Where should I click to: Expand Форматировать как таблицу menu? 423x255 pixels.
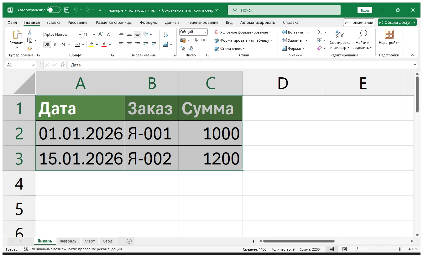click(x=243, y=40)
